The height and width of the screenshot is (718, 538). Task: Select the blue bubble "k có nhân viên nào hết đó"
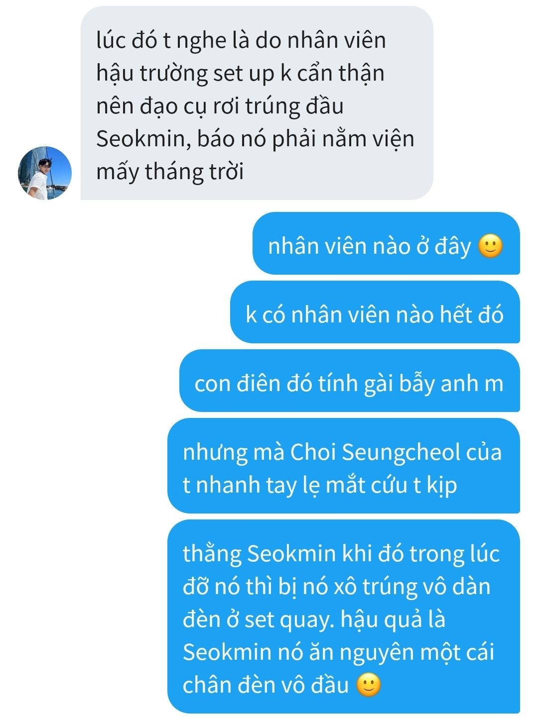(x=375, y=312)
